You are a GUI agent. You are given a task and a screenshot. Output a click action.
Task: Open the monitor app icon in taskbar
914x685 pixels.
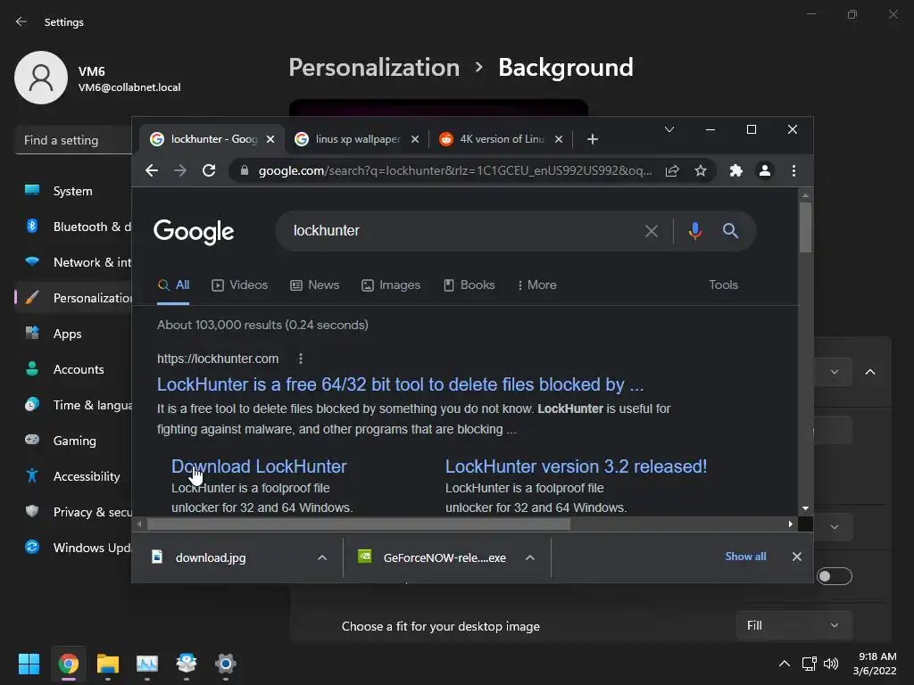click(x=147, y=664)
